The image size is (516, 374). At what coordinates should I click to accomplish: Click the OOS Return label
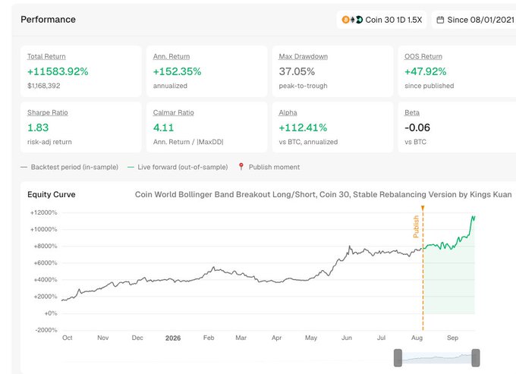pyautogui.click(x=423, y=57)
